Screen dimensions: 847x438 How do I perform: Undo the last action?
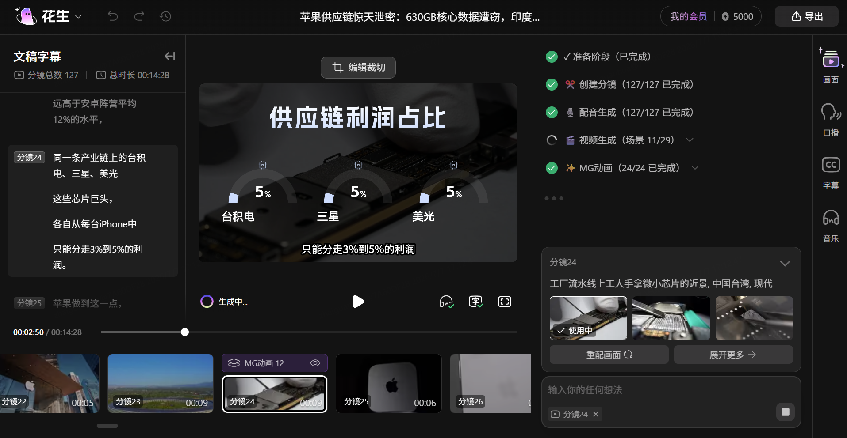point(113,16)
